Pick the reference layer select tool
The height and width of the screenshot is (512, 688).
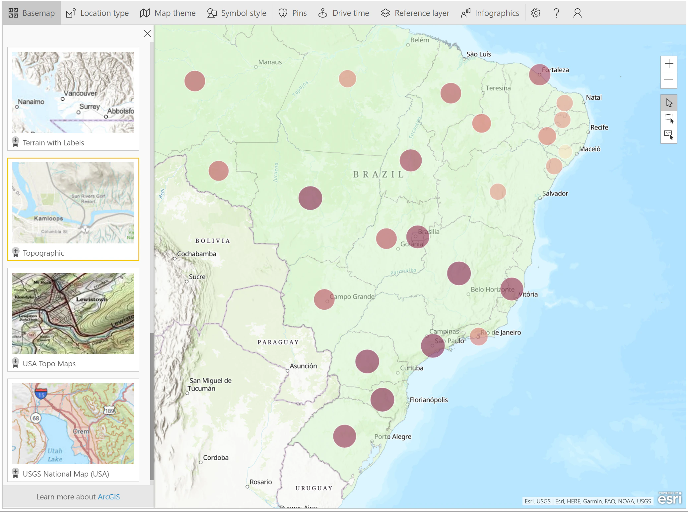[669, 135]
